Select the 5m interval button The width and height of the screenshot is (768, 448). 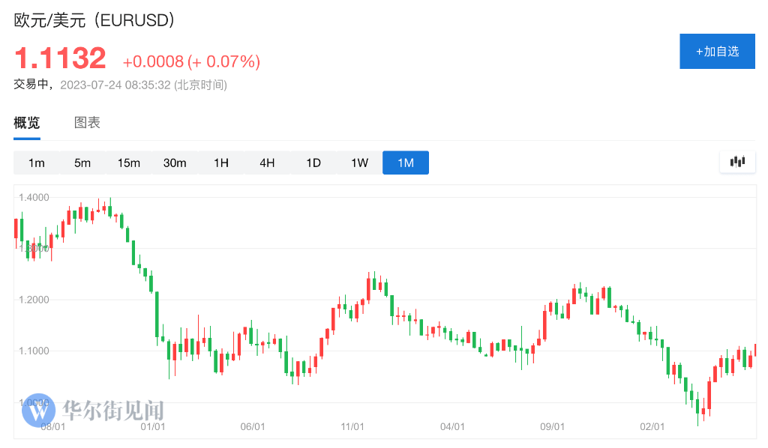(x=82, y=163)
